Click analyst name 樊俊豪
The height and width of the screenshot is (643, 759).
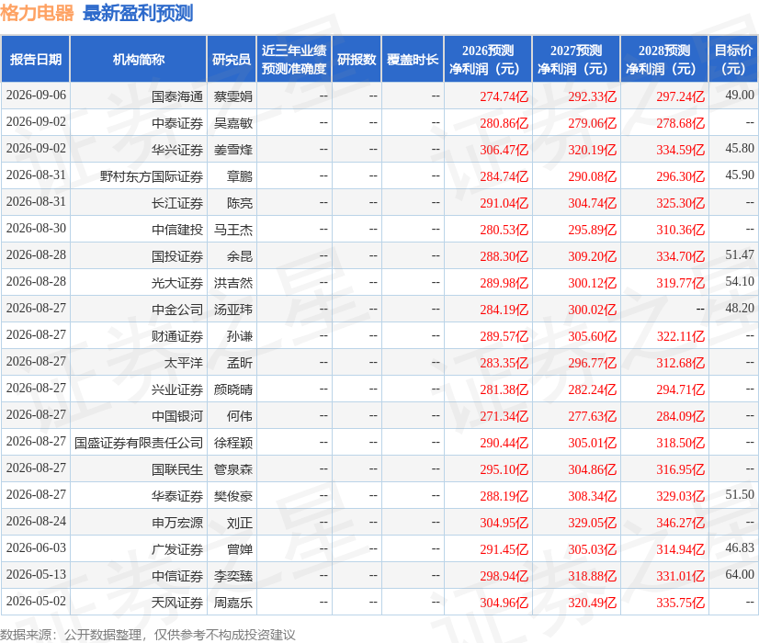tap(233, 495)
